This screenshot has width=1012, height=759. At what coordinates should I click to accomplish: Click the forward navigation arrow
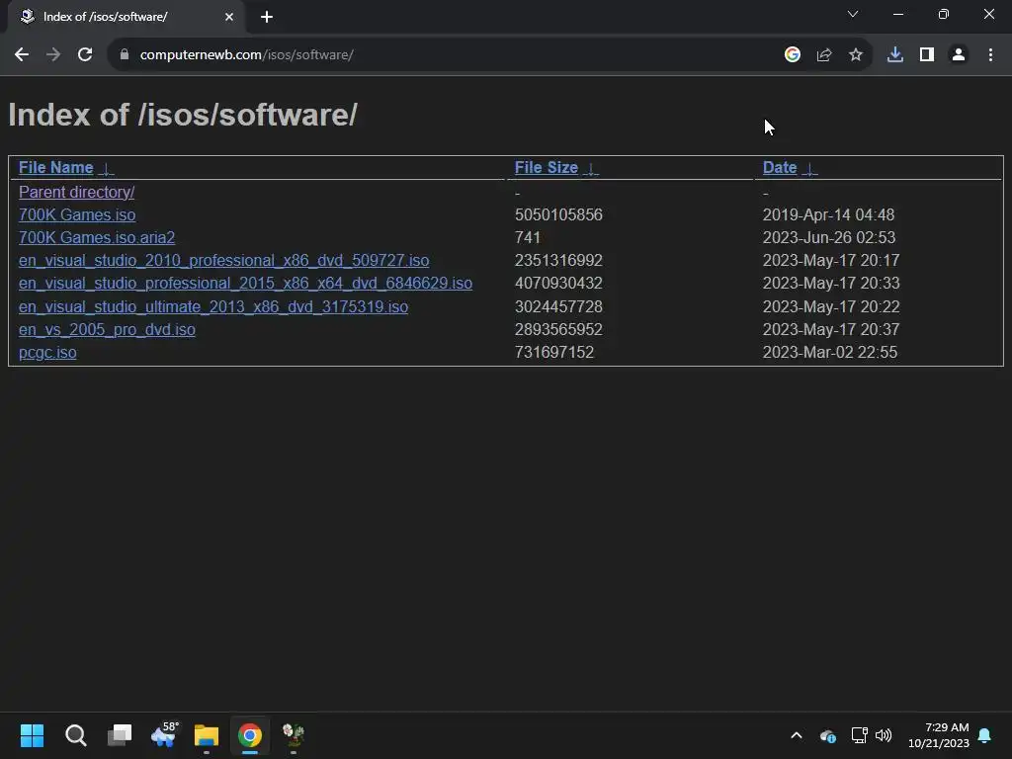53,55
